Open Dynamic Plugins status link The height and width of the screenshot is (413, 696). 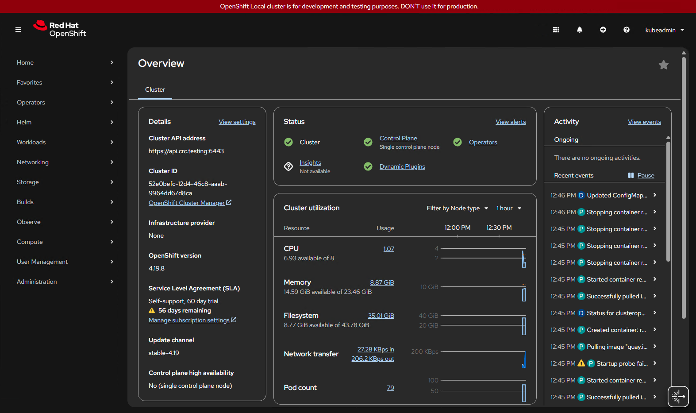coord(402,166)
